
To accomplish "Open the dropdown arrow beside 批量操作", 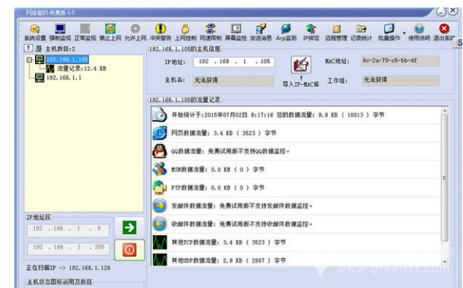I will (x=404, y=33).
